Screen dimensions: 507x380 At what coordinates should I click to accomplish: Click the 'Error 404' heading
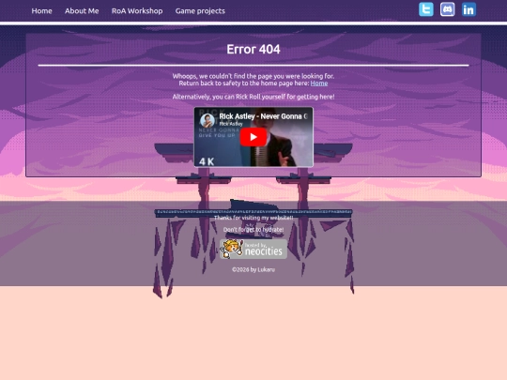[253, 50]
